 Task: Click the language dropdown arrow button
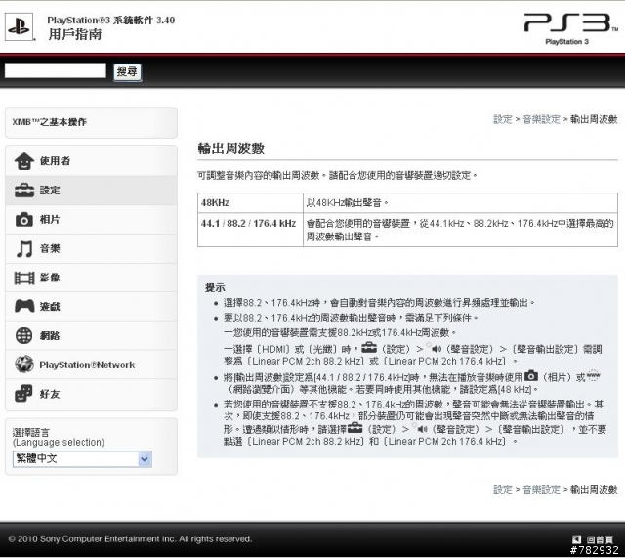145,459
